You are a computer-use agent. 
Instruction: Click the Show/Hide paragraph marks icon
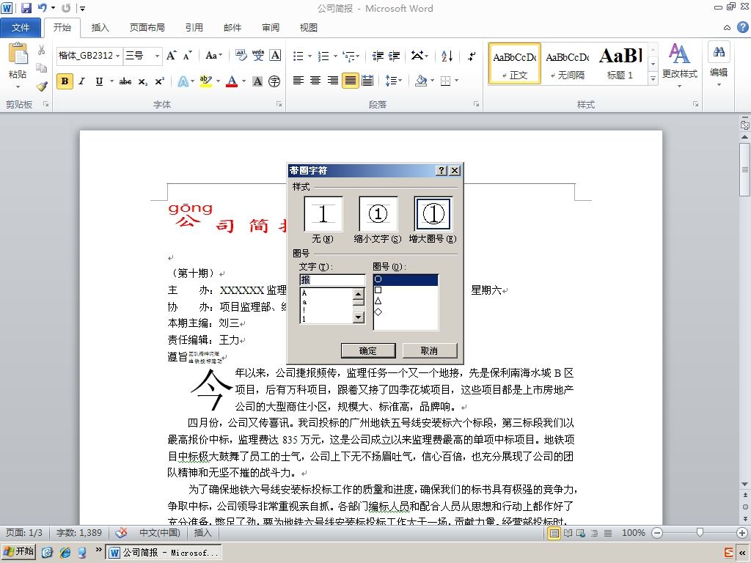[472, 56]
